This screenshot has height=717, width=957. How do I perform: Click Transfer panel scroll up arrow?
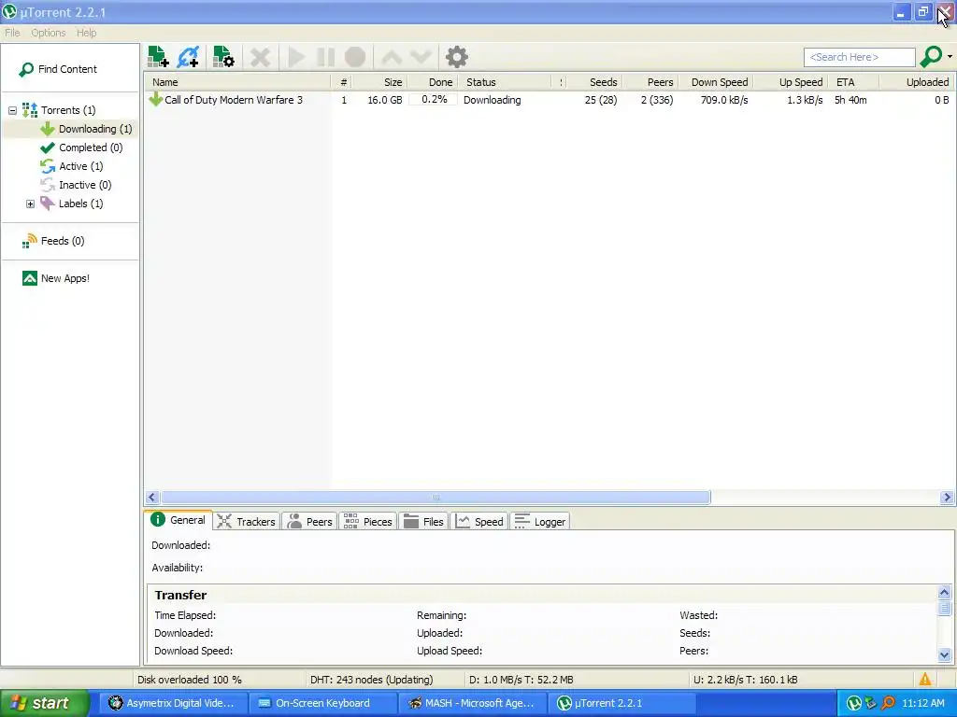pos(944,592)
